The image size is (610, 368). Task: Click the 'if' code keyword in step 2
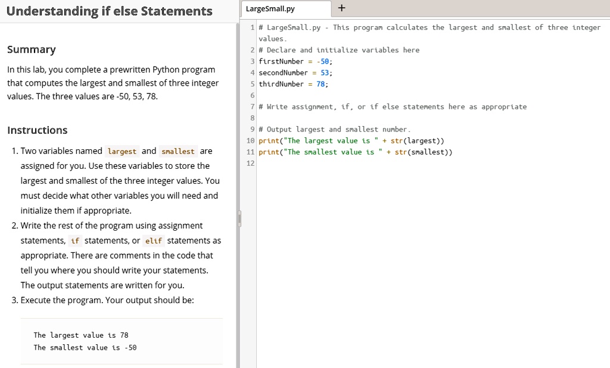[x=74, y=241]
